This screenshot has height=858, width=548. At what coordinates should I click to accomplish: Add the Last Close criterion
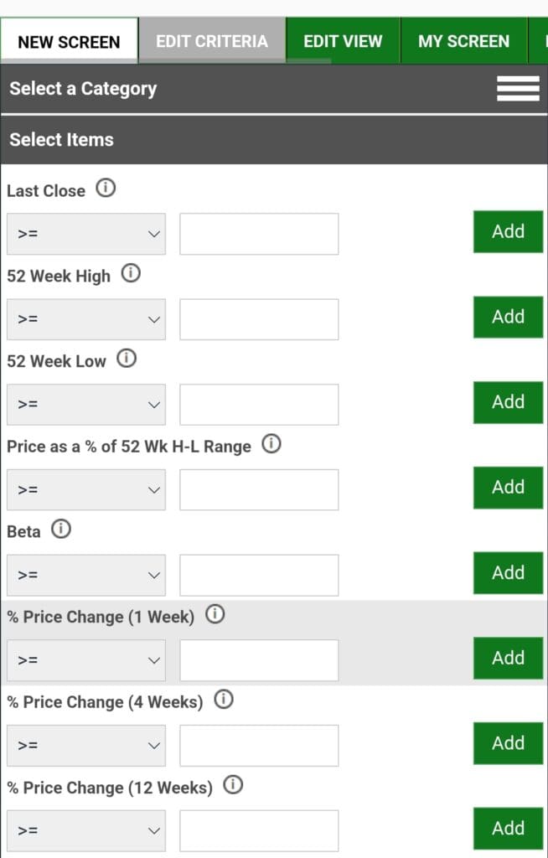tap(508, 232)
